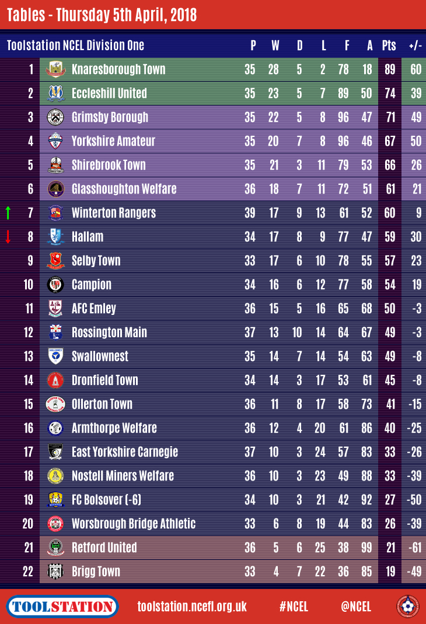The image size is (426, 624).
Task: Open the toolstation.ncefl.org.uk link
Action: click(192, 607)
